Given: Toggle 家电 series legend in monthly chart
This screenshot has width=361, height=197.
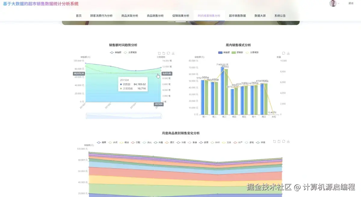Looking at the screenshot, I should (250, 142).
